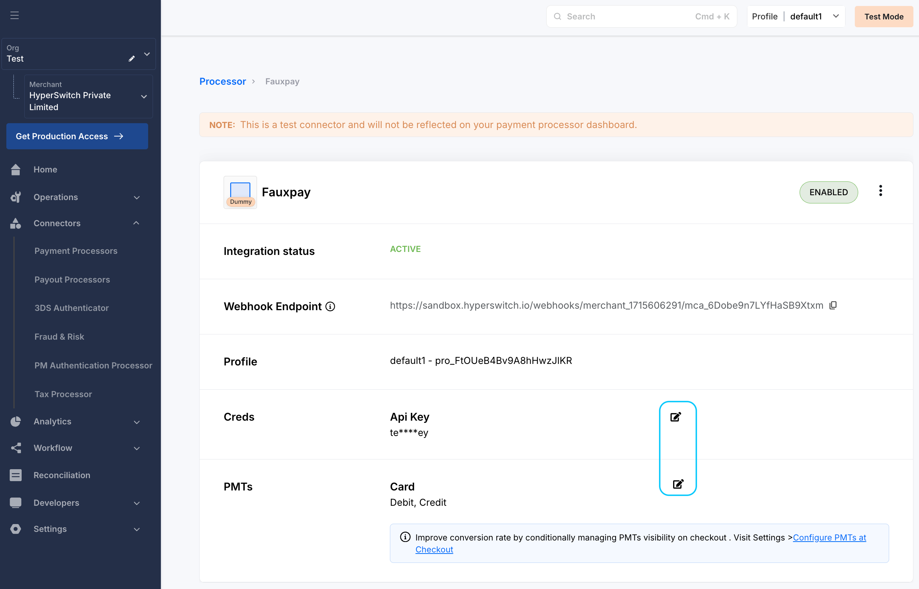
Task: Edit the Card payment methods
Action: click(678, 484)
